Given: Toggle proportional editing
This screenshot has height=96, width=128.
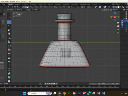Looking at the screenshot, I should click(89, 7).
